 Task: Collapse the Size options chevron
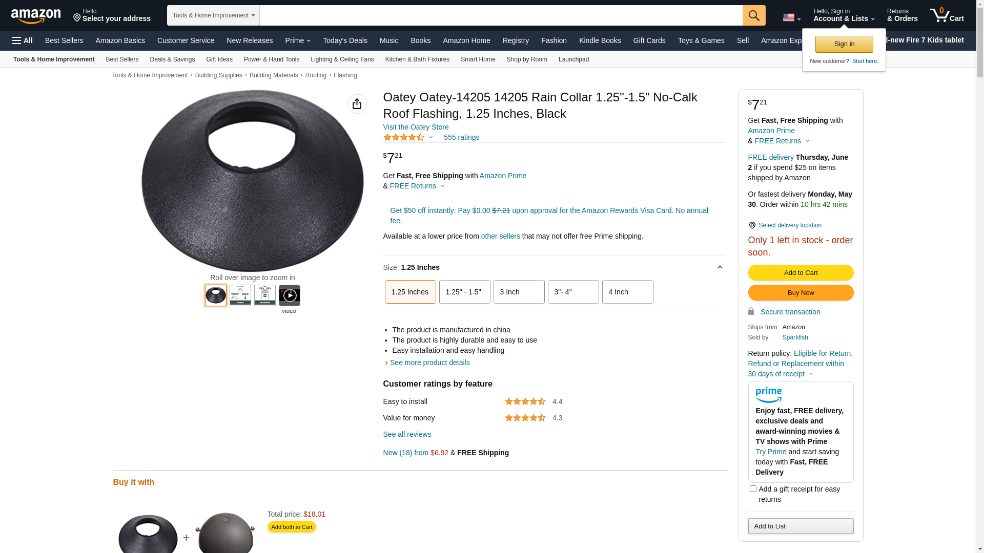click(x=720, y=267)
